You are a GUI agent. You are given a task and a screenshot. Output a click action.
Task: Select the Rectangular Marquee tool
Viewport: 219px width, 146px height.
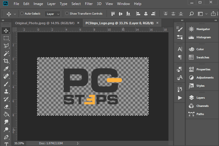[6, 38]
